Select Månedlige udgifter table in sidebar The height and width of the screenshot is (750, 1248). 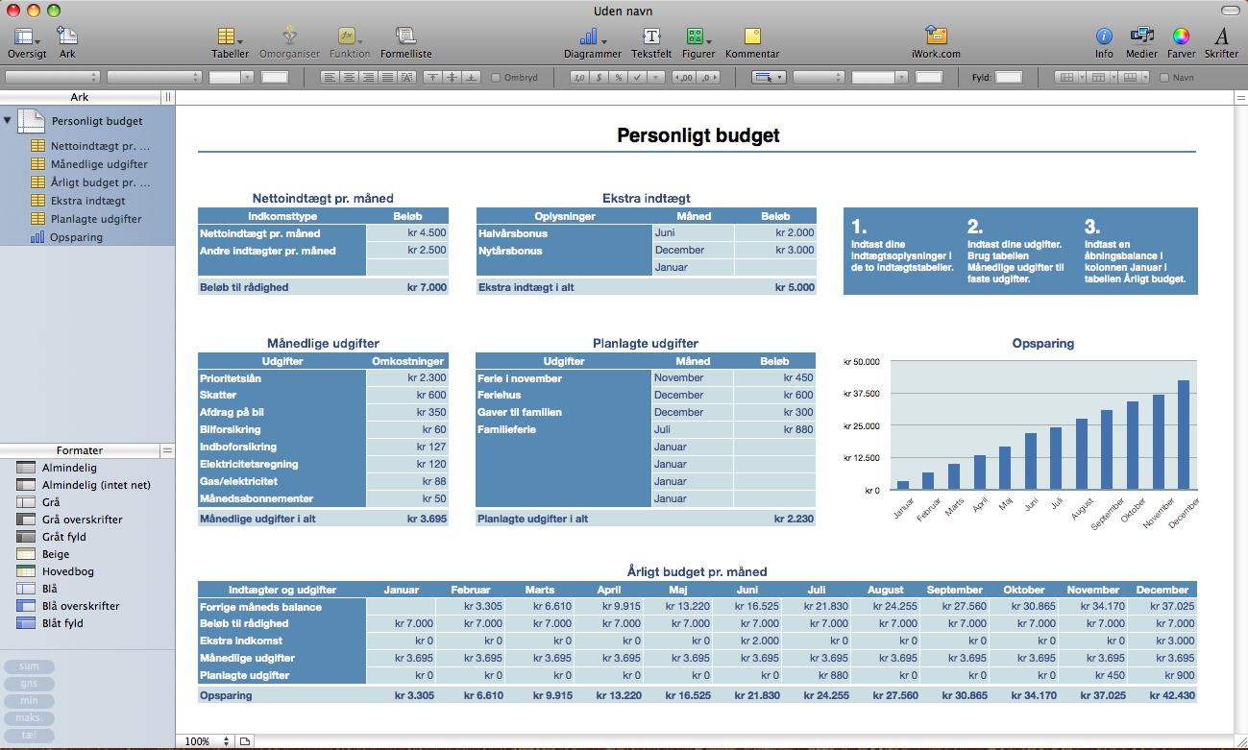(99, 164)
